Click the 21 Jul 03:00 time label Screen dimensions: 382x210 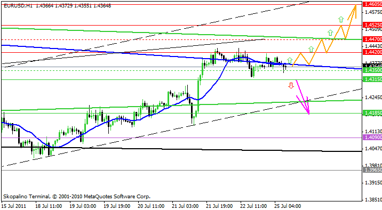[x=186, y=206]
